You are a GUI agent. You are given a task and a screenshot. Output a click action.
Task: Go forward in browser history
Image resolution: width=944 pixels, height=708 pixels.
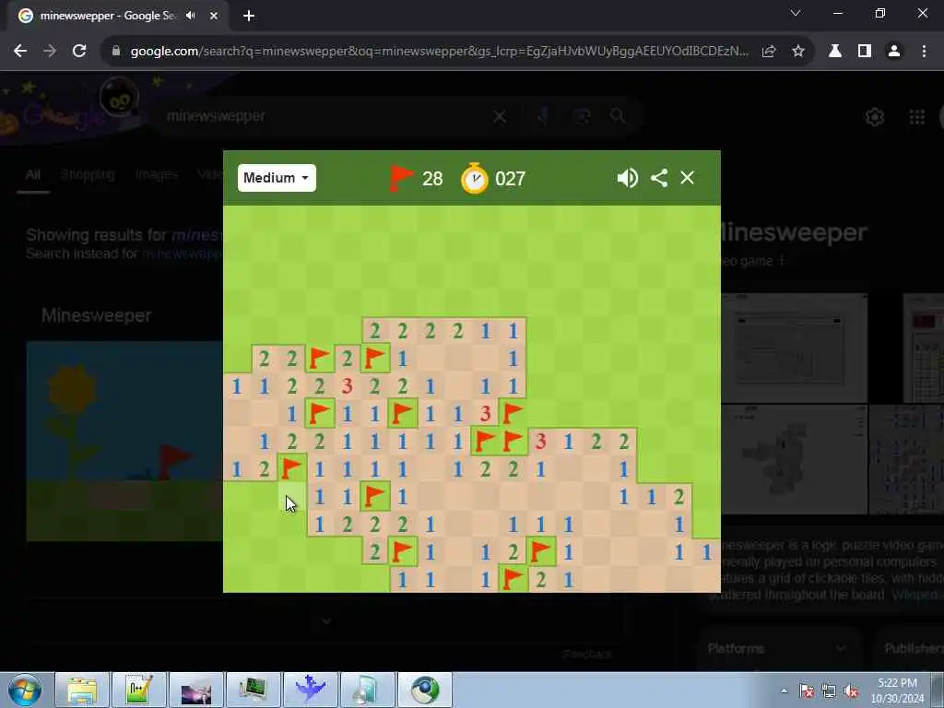point(50,52)
